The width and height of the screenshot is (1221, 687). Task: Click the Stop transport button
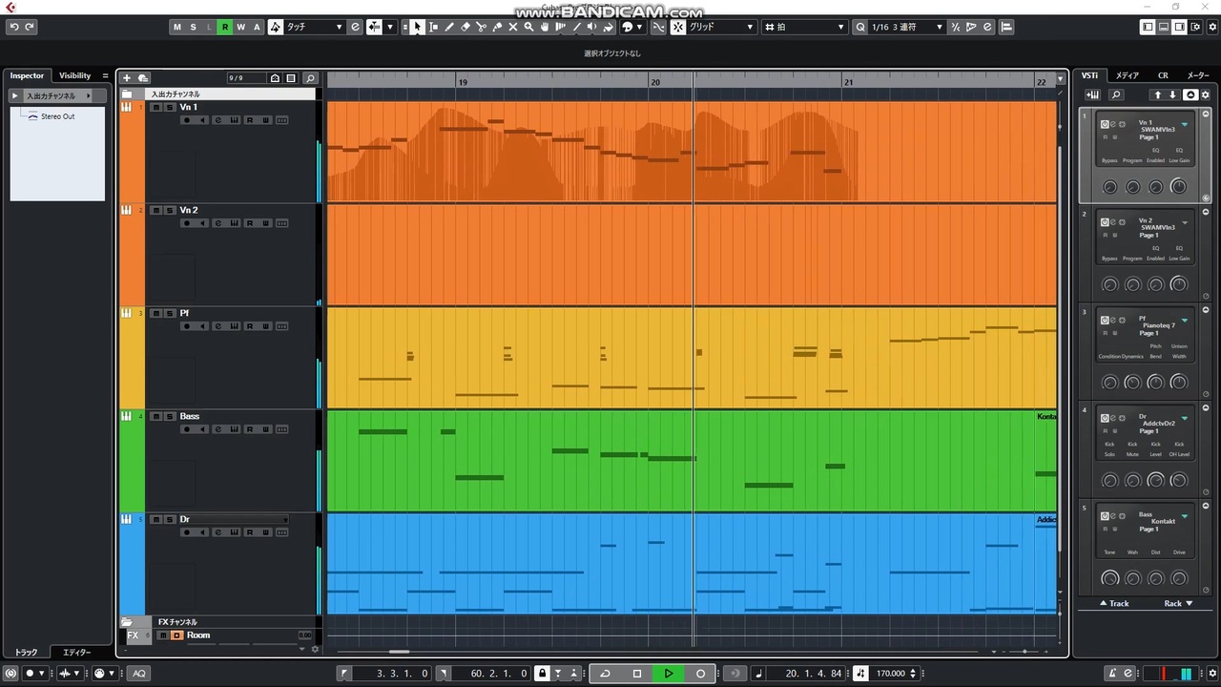[637, 674]
